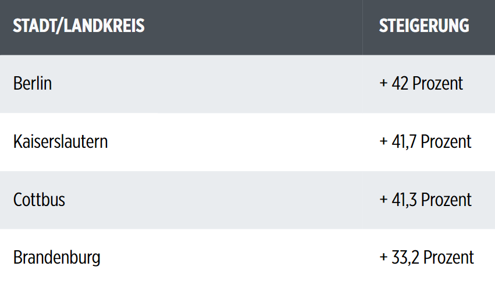Click the STADT/LANDKREIS column header
The height and width of the screenshot is (284, 495).
pos(79,26)
